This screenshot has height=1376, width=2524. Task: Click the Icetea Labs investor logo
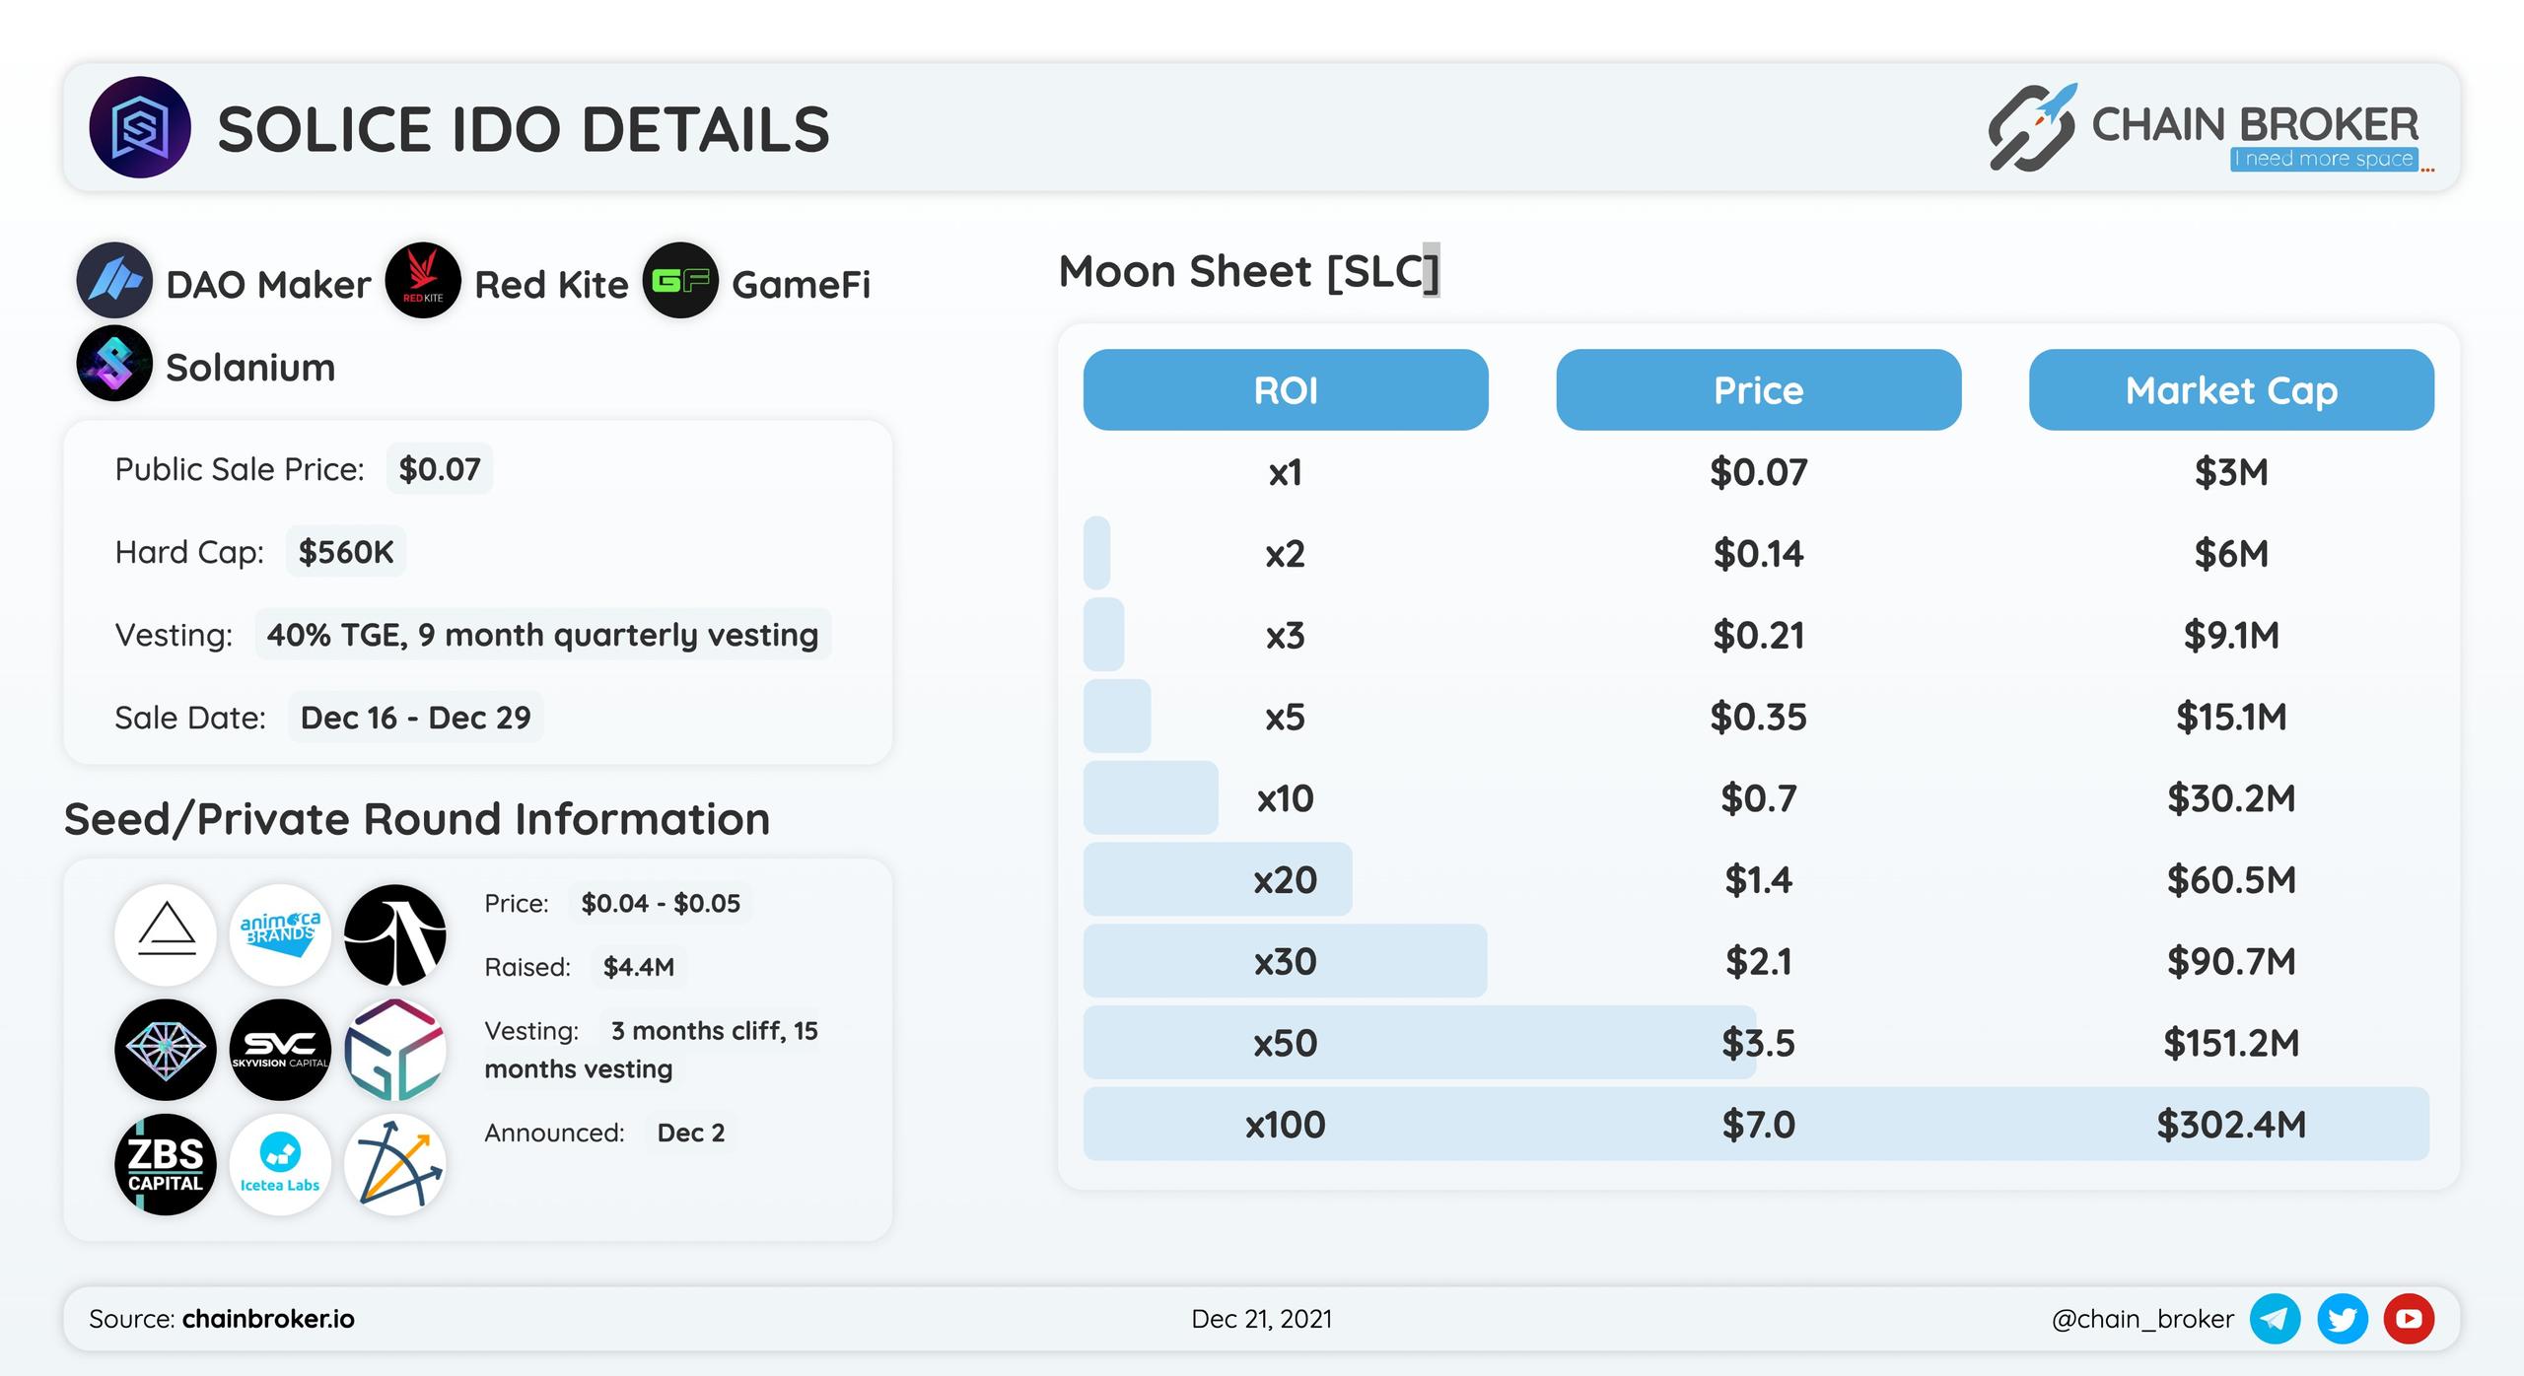(x=280, y=1164)
